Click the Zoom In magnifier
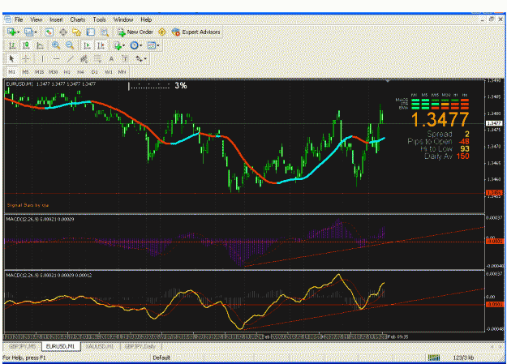The image size is (507, 364). tap(56, 45)
